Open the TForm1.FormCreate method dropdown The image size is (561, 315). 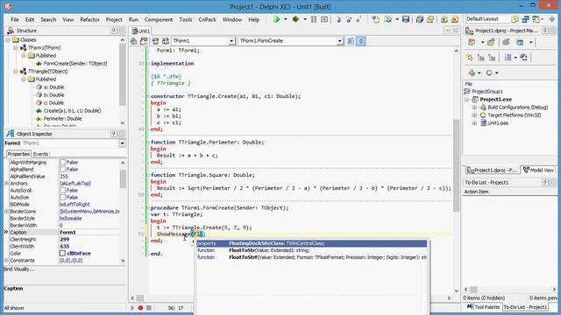(339, 41)
